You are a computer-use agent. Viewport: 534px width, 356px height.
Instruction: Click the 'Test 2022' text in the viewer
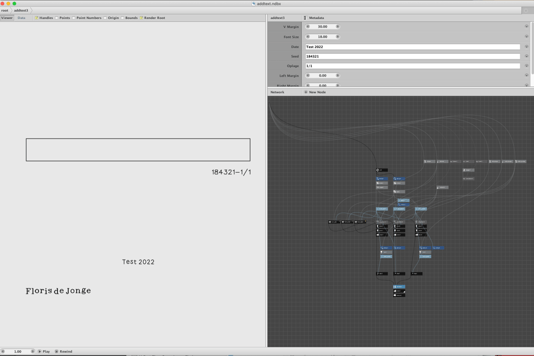[x=138, y=262]
